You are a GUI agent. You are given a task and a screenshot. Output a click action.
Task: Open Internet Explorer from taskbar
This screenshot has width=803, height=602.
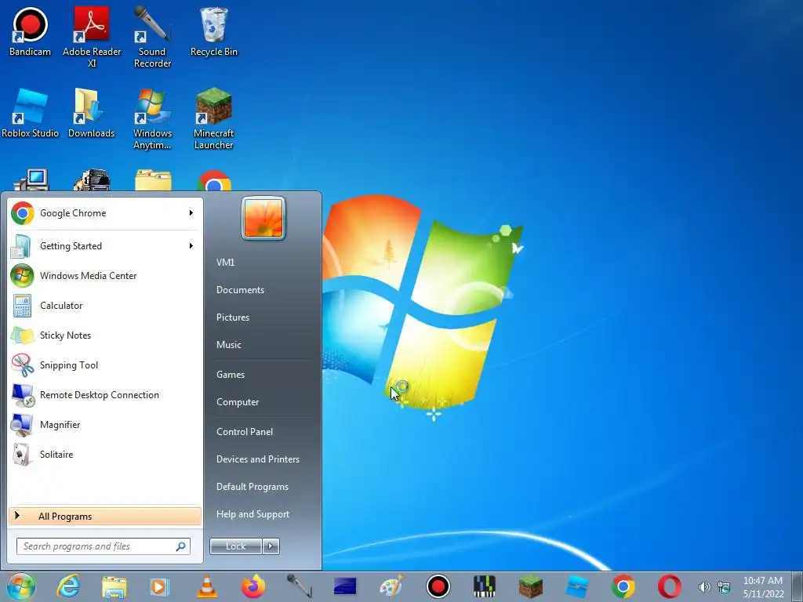[68, 586]
